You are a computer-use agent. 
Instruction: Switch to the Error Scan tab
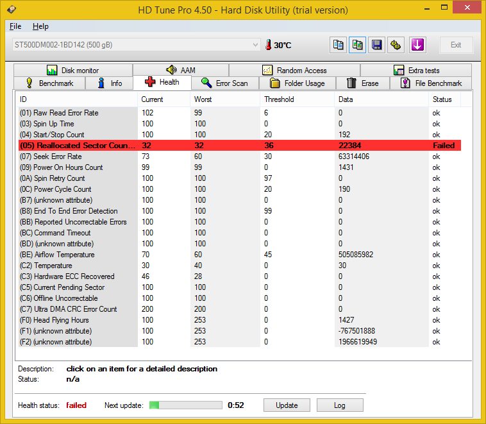click(x=225, y=83)
